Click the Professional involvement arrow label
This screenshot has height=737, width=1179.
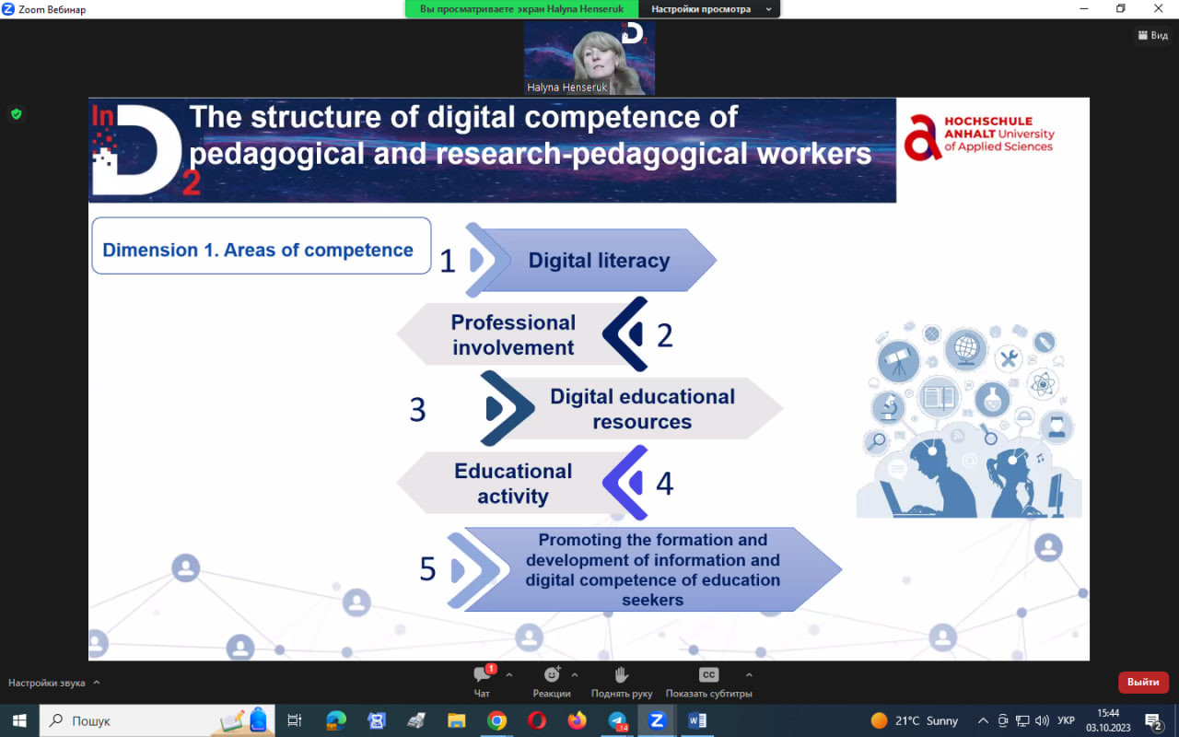(513, 334)
